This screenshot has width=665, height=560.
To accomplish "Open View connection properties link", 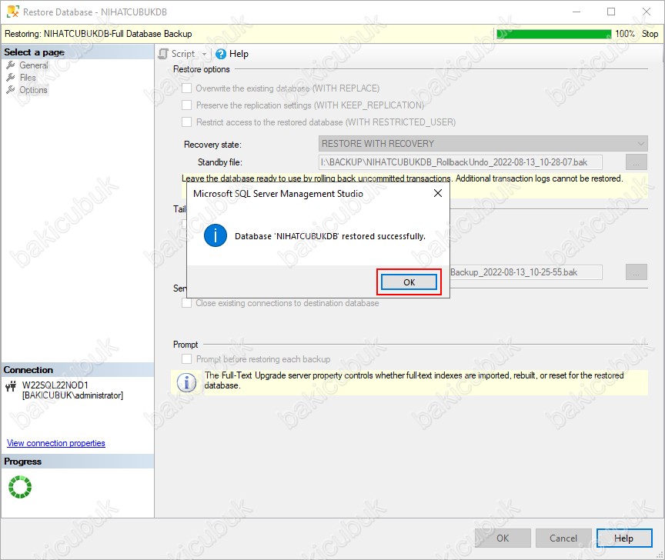I will coord(56,443).
